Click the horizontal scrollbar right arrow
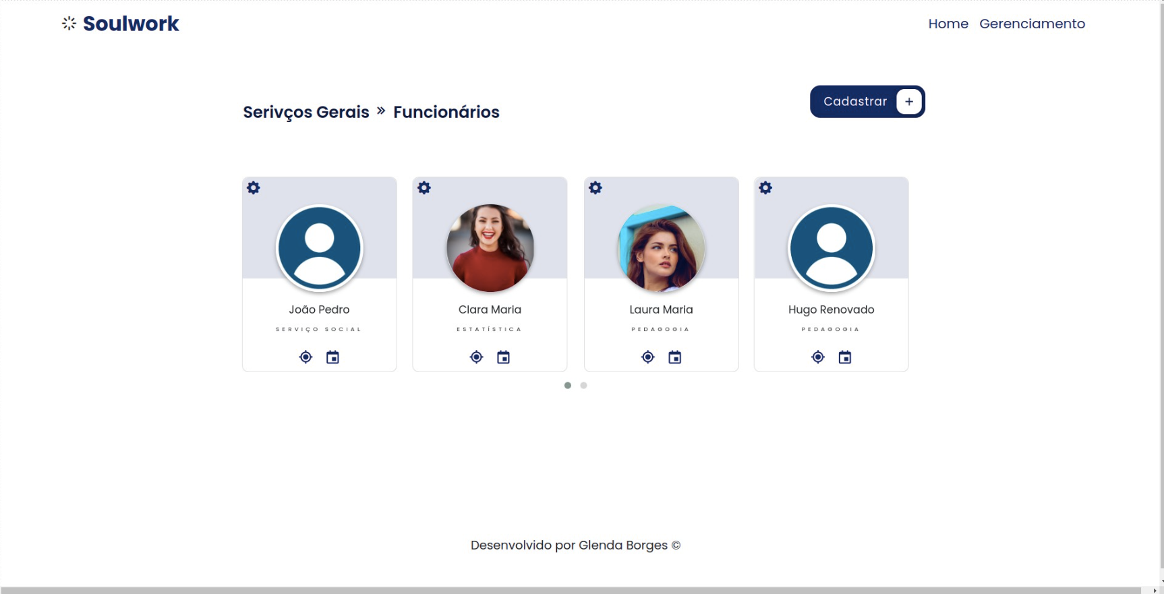This screenshot has width=1164, height=594. (x=1155, y=591)
